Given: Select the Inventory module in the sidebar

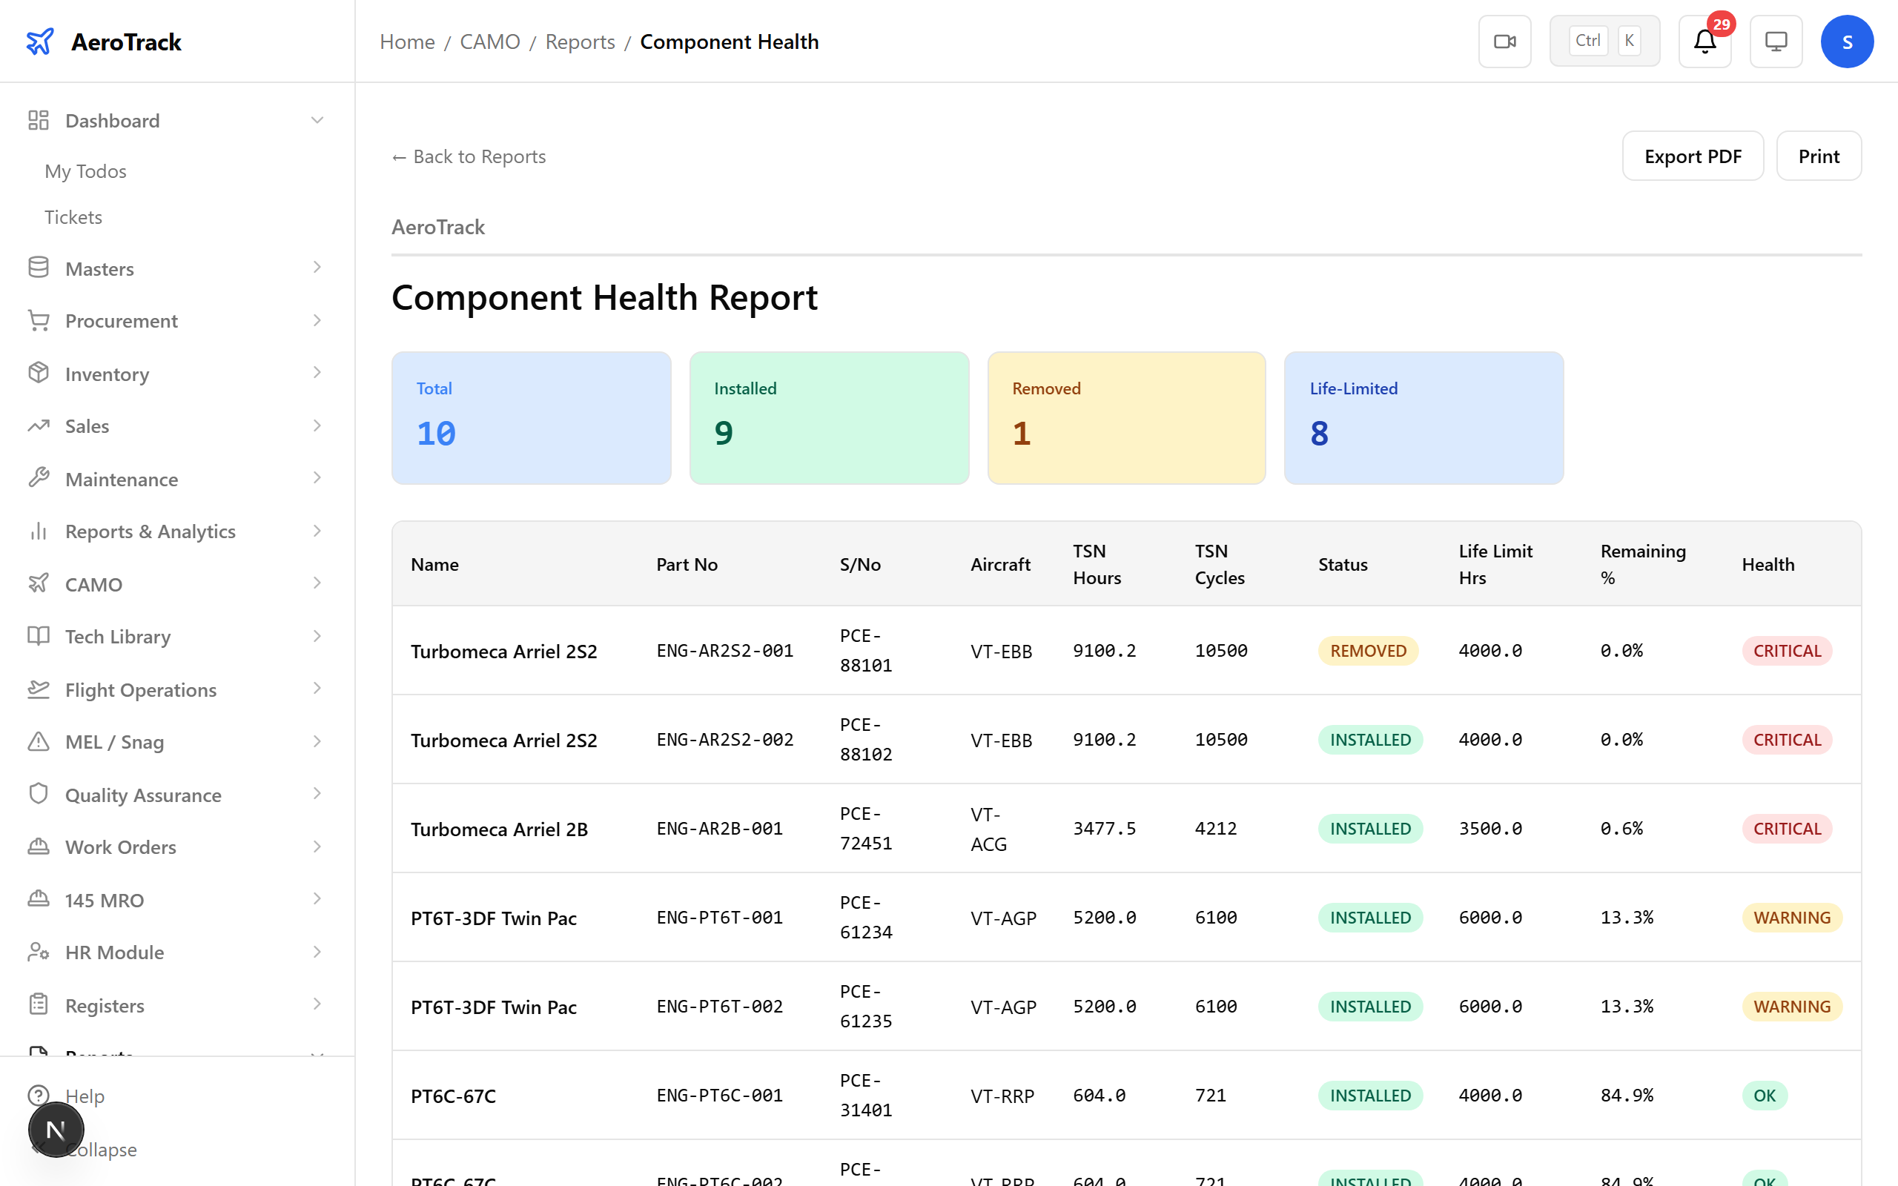Looking at the screenshot, I should tap(107, 374).
